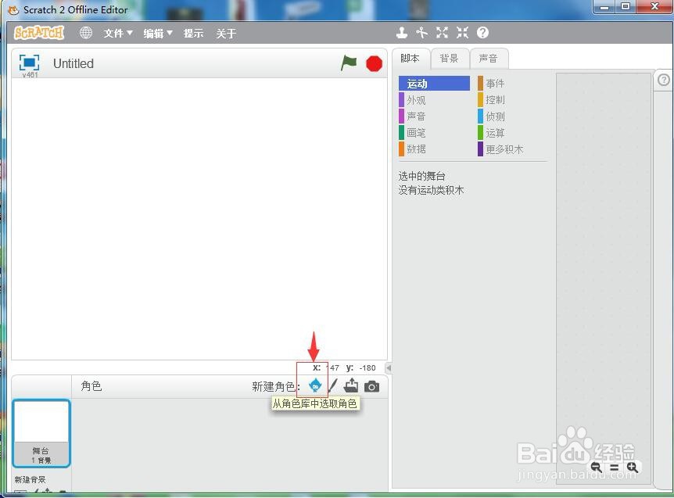Open the tips help side tab
This screenshot has height=498, width=674.
coord(664,80)
